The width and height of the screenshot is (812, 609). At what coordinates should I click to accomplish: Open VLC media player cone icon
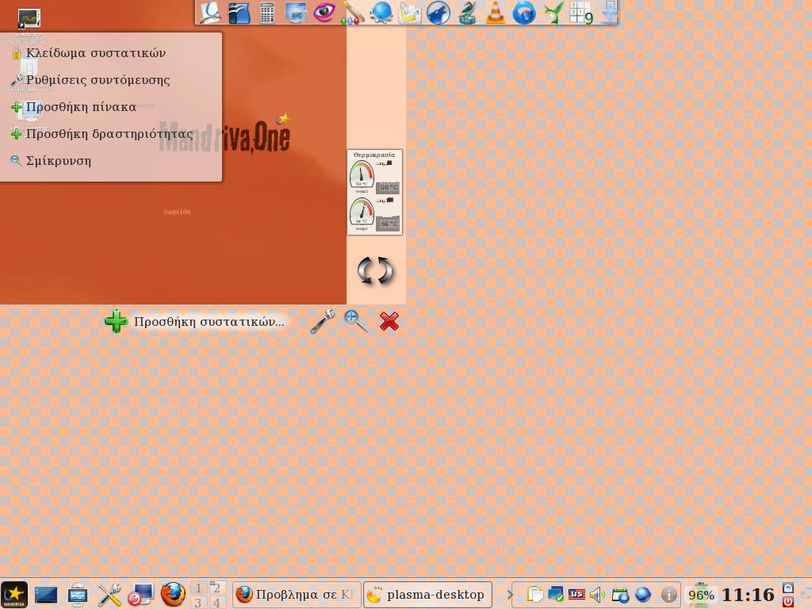pyautogui.click(x=496, y=13)
